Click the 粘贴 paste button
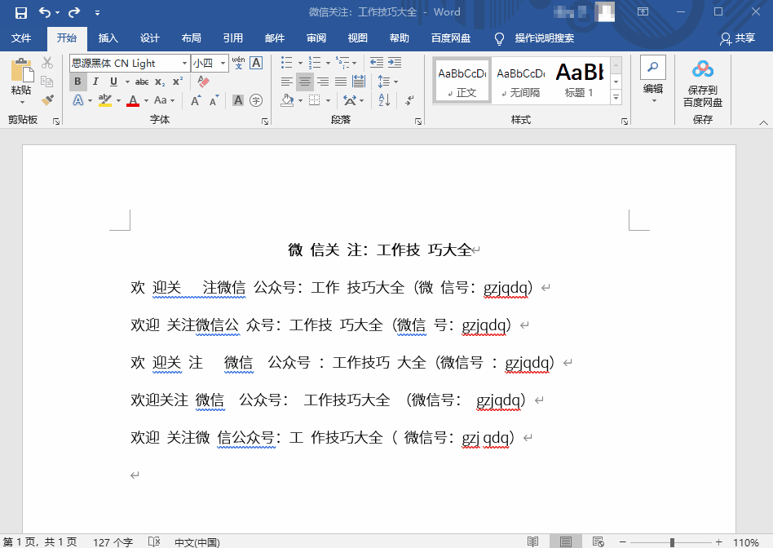Viewport: 773px width, 548px height. coord(21,81)
